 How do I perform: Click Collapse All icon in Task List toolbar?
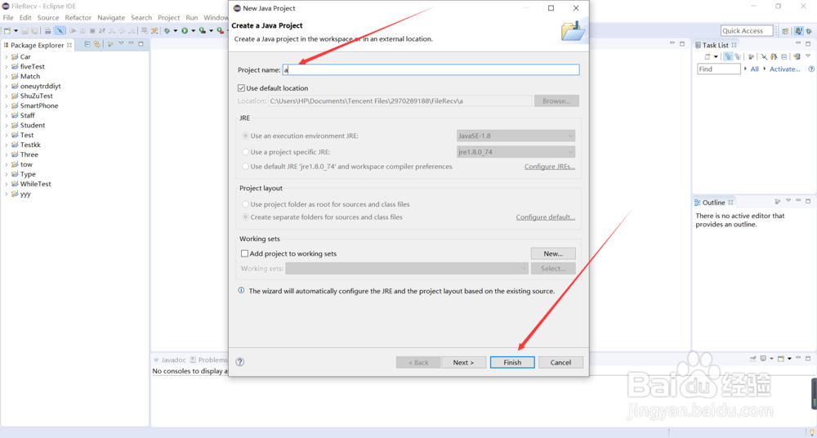point(784,56)
